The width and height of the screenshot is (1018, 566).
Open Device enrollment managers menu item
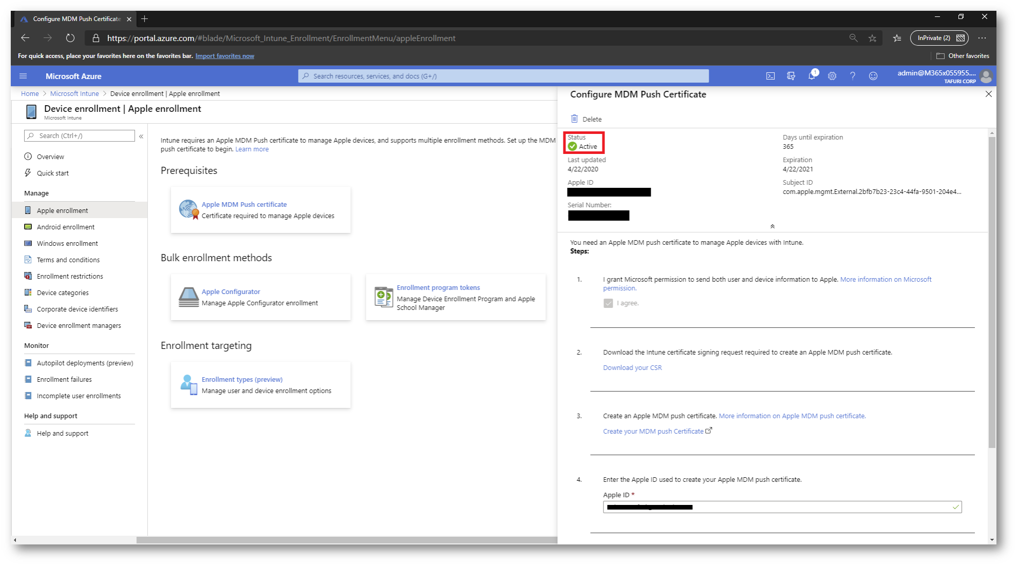pos(80,325)
